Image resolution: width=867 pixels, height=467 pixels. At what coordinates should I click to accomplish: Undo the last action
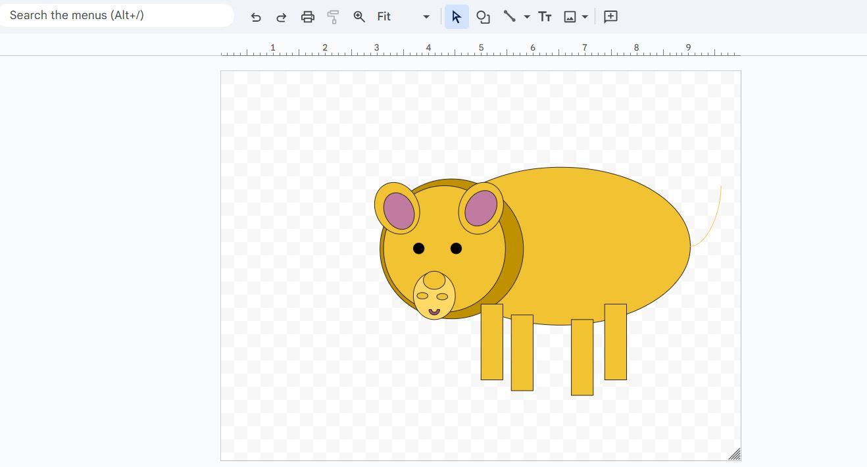point(256,17)
